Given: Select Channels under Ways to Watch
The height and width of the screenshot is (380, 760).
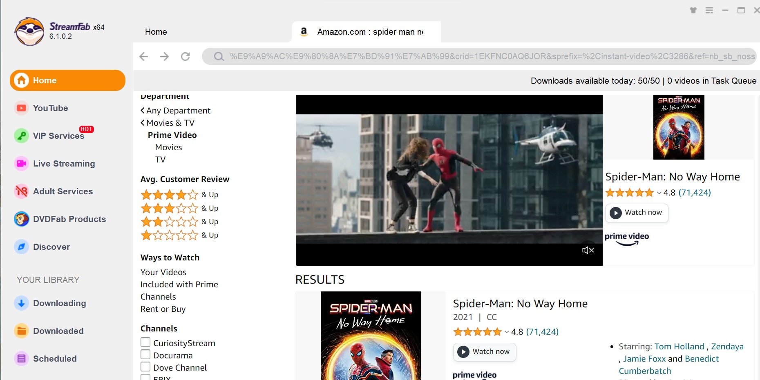Looking at the screenshot, I should 158,297.
